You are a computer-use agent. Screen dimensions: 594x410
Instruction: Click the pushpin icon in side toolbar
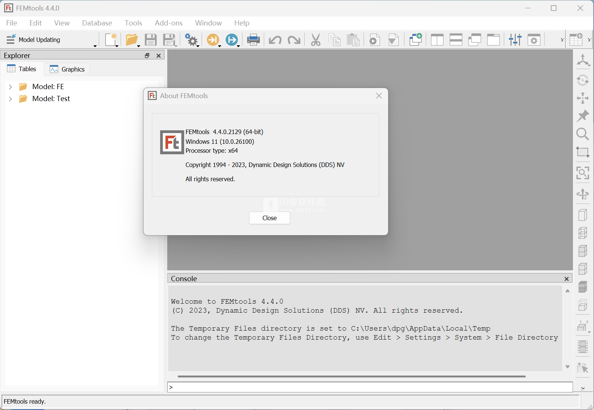point(583,116)
